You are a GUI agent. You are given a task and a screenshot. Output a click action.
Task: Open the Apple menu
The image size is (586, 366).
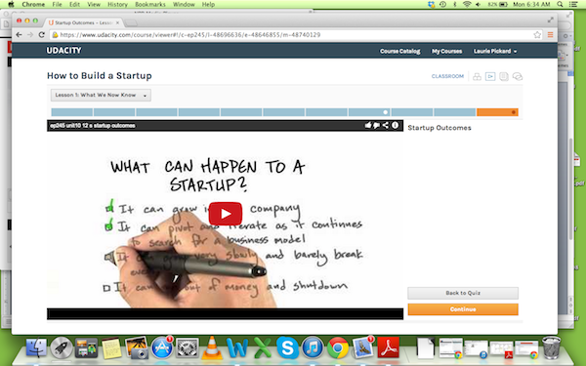click(x=11, y=5)
